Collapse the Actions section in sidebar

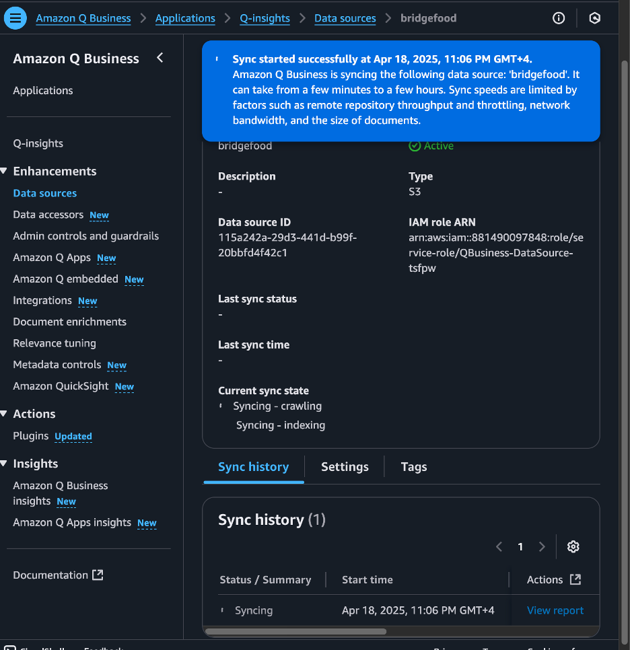[x=4, y=414]
